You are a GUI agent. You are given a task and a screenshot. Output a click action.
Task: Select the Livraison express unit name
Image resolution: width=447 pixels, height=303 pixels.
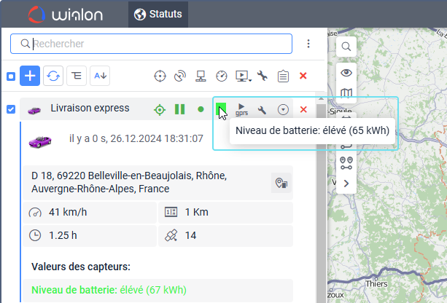(90, 109)
